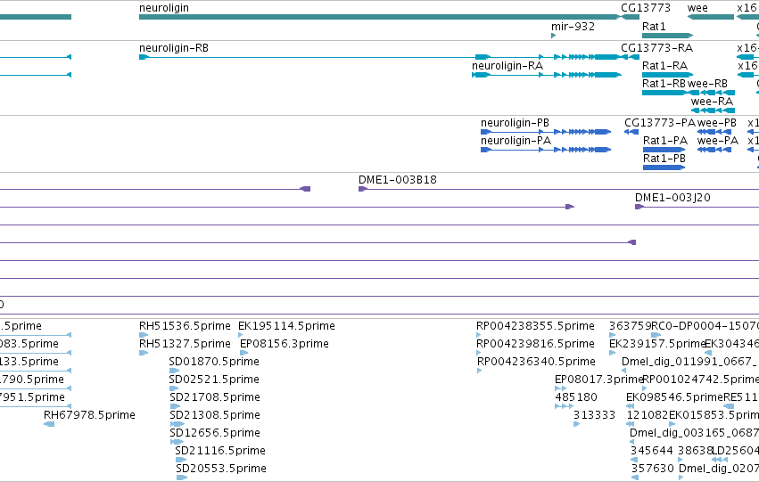Click the neuroligin-PB protein label

[x=515, y=123]
